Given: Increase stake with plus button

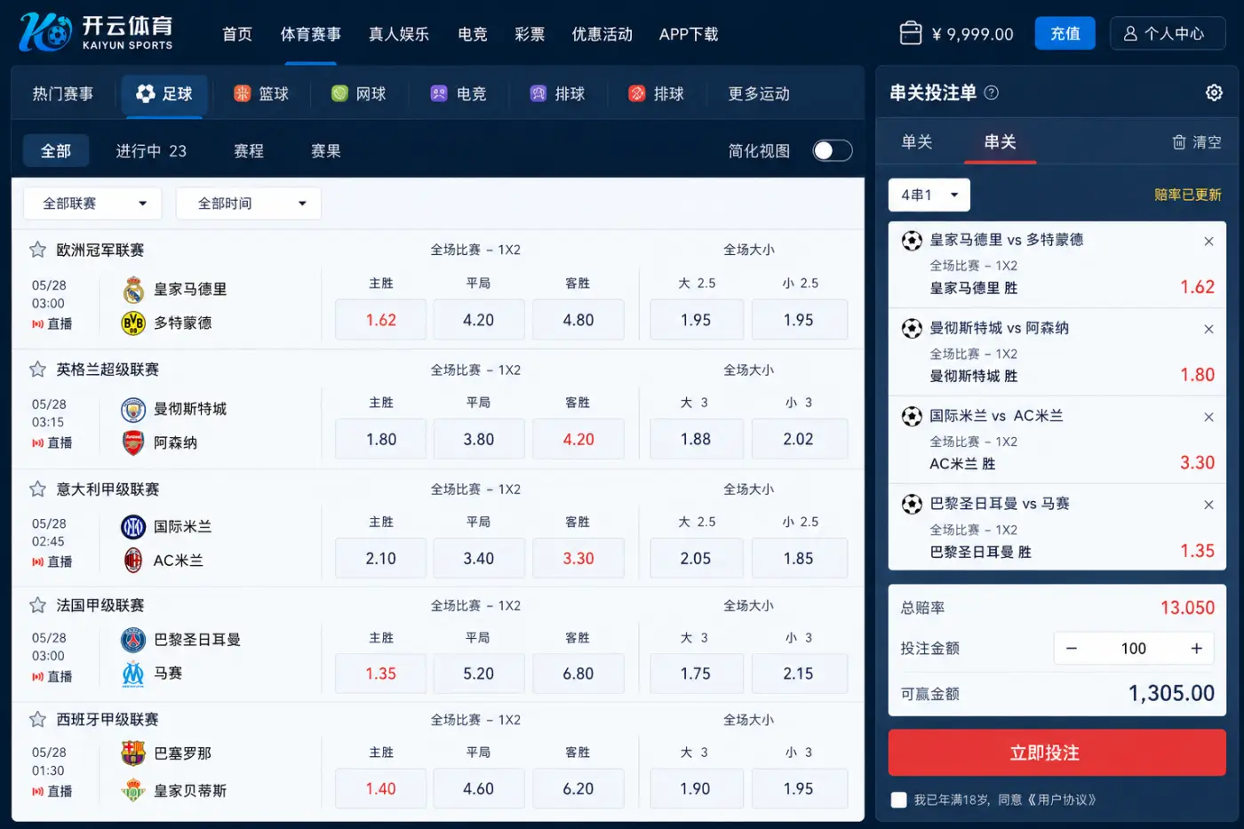Looking at the screenshot, I should [1197, 649].
